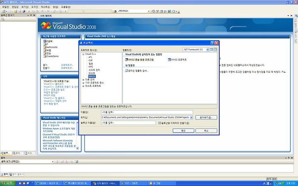Click the 이름 project name input field
This screenshot has width=298, height=186.
(147, 112)
